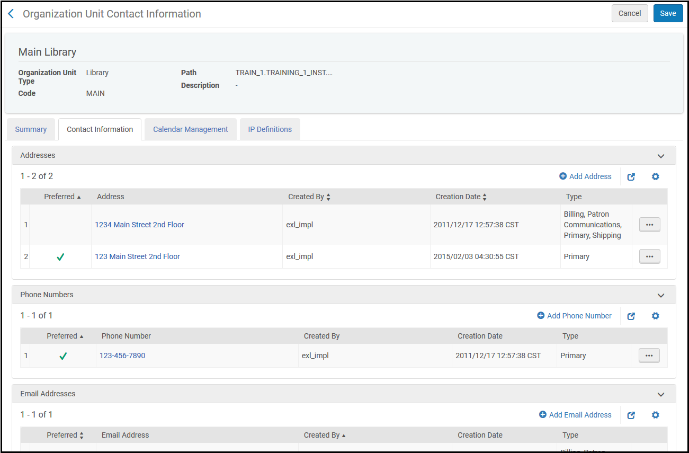The width and height of the screenshot is (689, 453).
Task: Open row actions for phone 123-456-7890
Action: tap(649, 356)
